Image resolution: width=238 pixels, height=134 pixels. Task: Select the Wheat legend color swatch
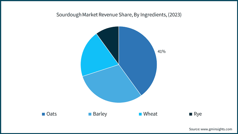tap(140, 114)
